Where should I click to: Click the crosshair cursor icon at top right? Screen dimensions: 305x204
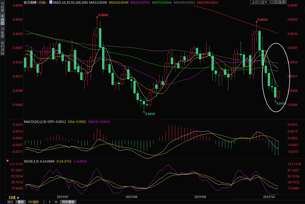(272, 2)
